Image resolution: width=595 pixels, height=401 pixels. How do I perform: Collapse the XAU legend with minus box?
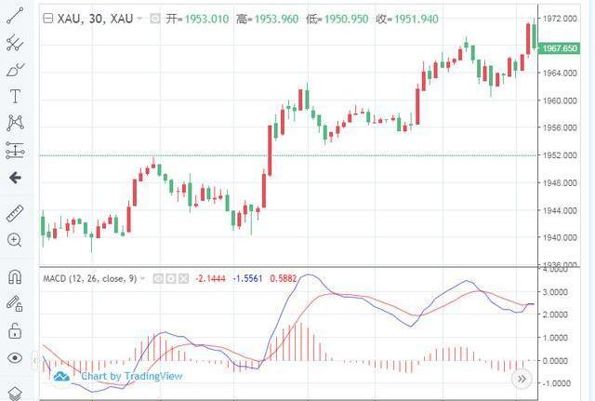coord(47,19)
